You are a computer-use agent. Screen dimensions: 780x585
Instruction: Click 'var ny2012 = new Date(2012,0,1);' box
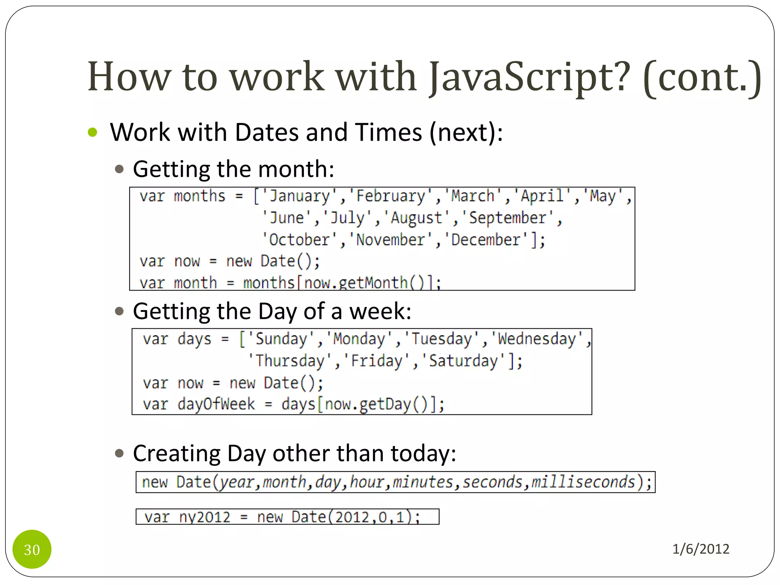pyautogui.click(x=288, y=517)
